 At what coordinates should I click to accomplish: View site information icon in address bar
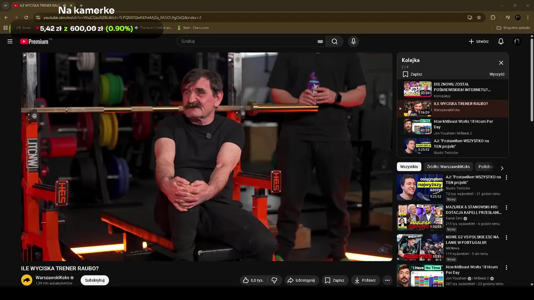(x=38, y=17)
